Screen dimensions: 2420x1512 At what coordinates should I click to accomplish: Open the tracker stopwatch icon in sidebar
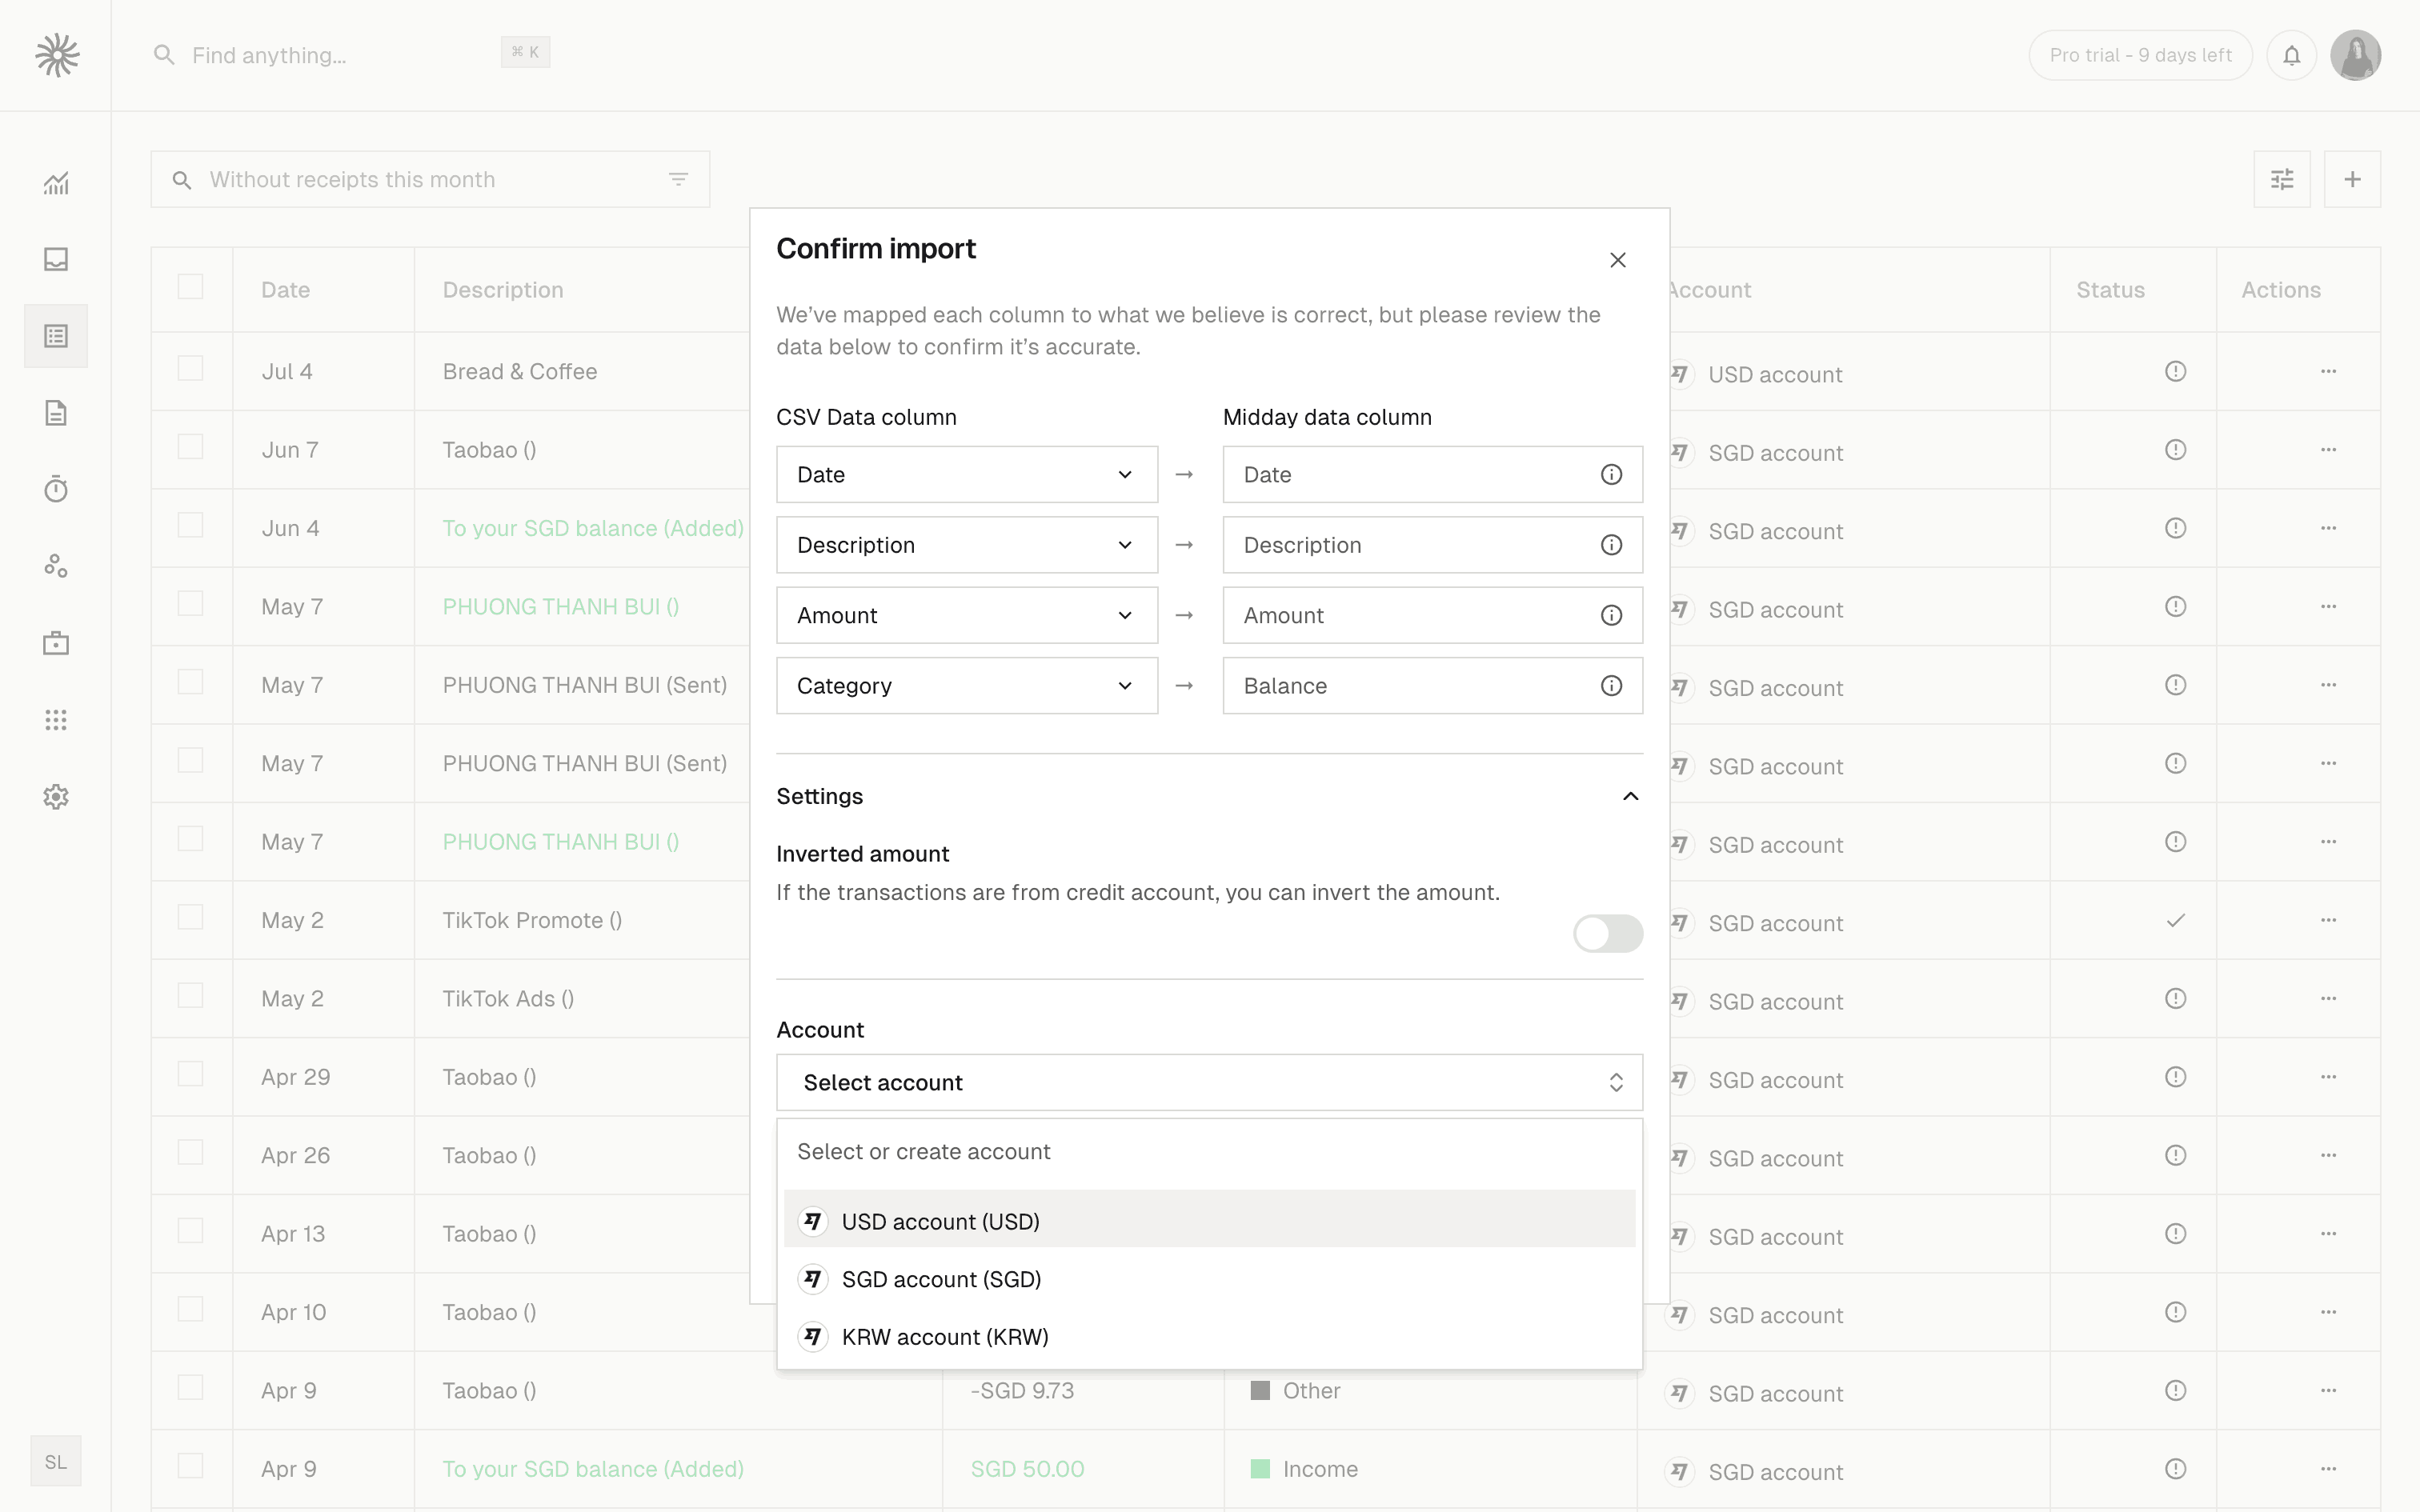56,490
